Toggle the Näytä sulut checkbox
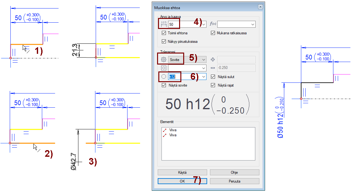 pyautogui.click(x=213, y=77)
